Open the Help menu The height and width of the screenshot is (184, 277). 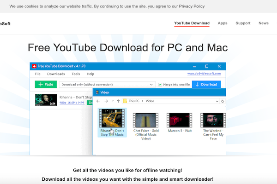[90, 74]
